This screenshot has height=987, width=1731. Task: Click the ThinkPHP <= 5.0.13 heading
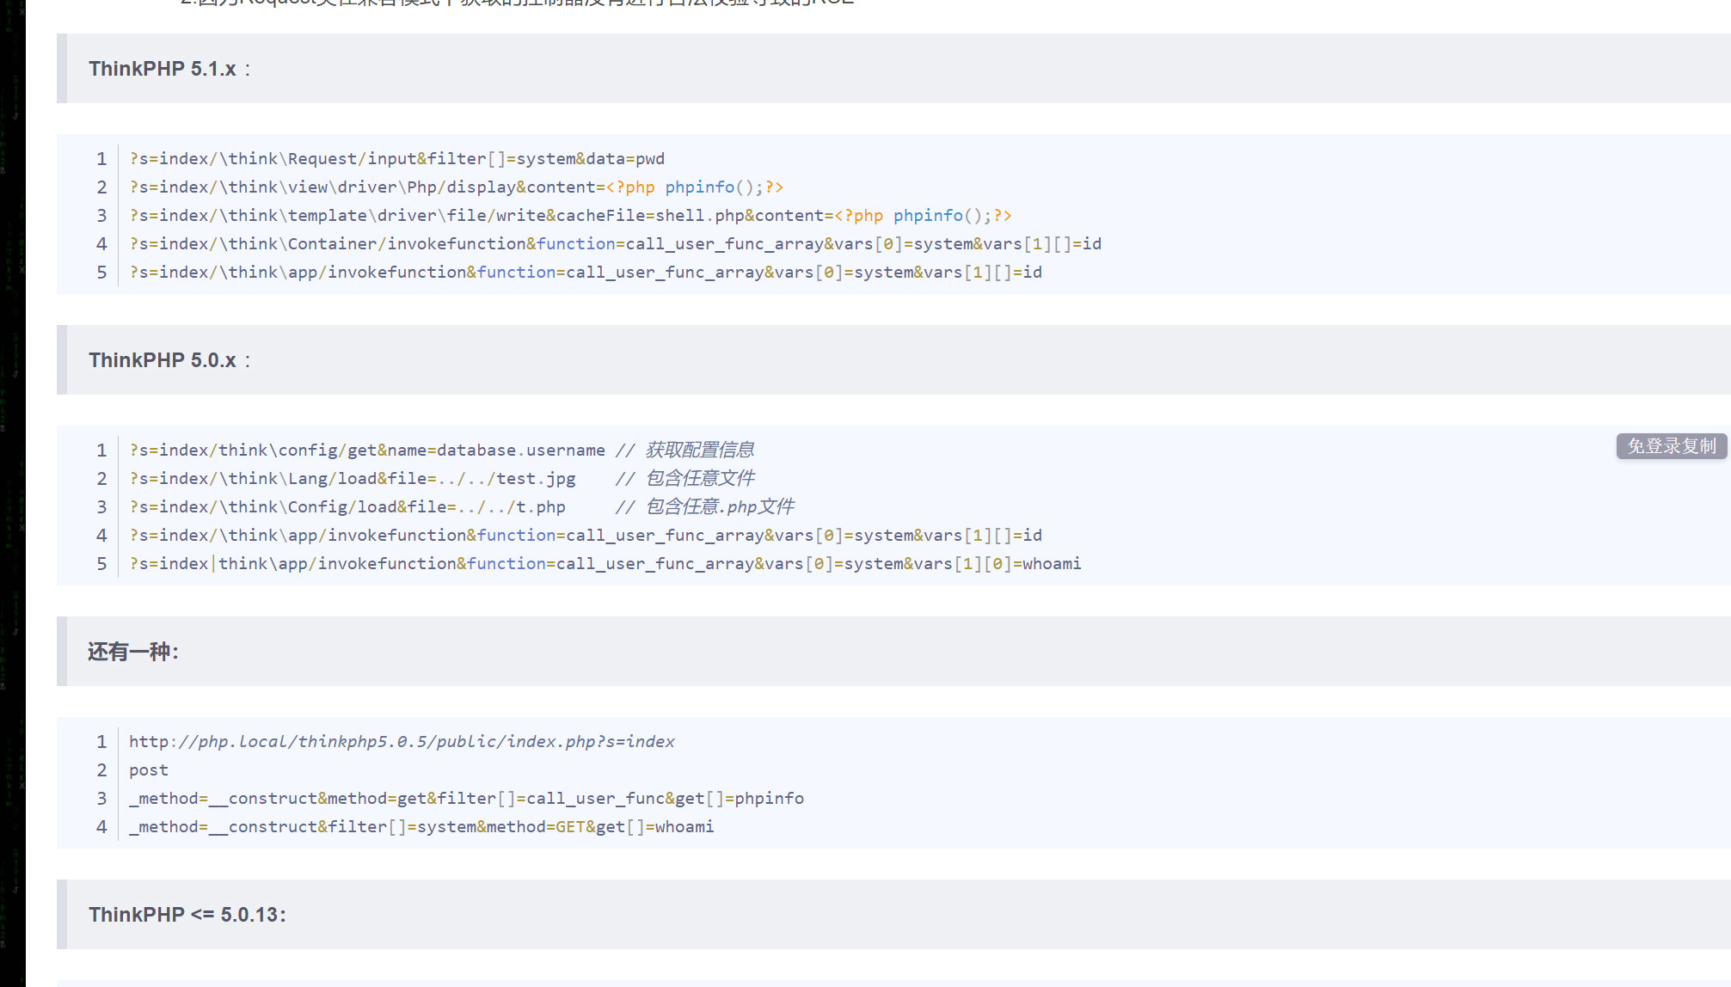pos(187,915)
